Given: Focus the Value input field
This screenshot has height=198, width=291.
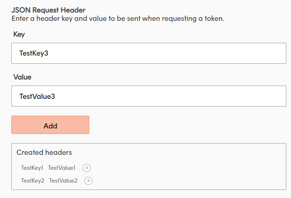Looking at the screenshot, I should click(x=148, y=96).
